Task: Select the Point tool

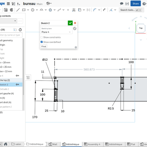Action: coord(68,10)
